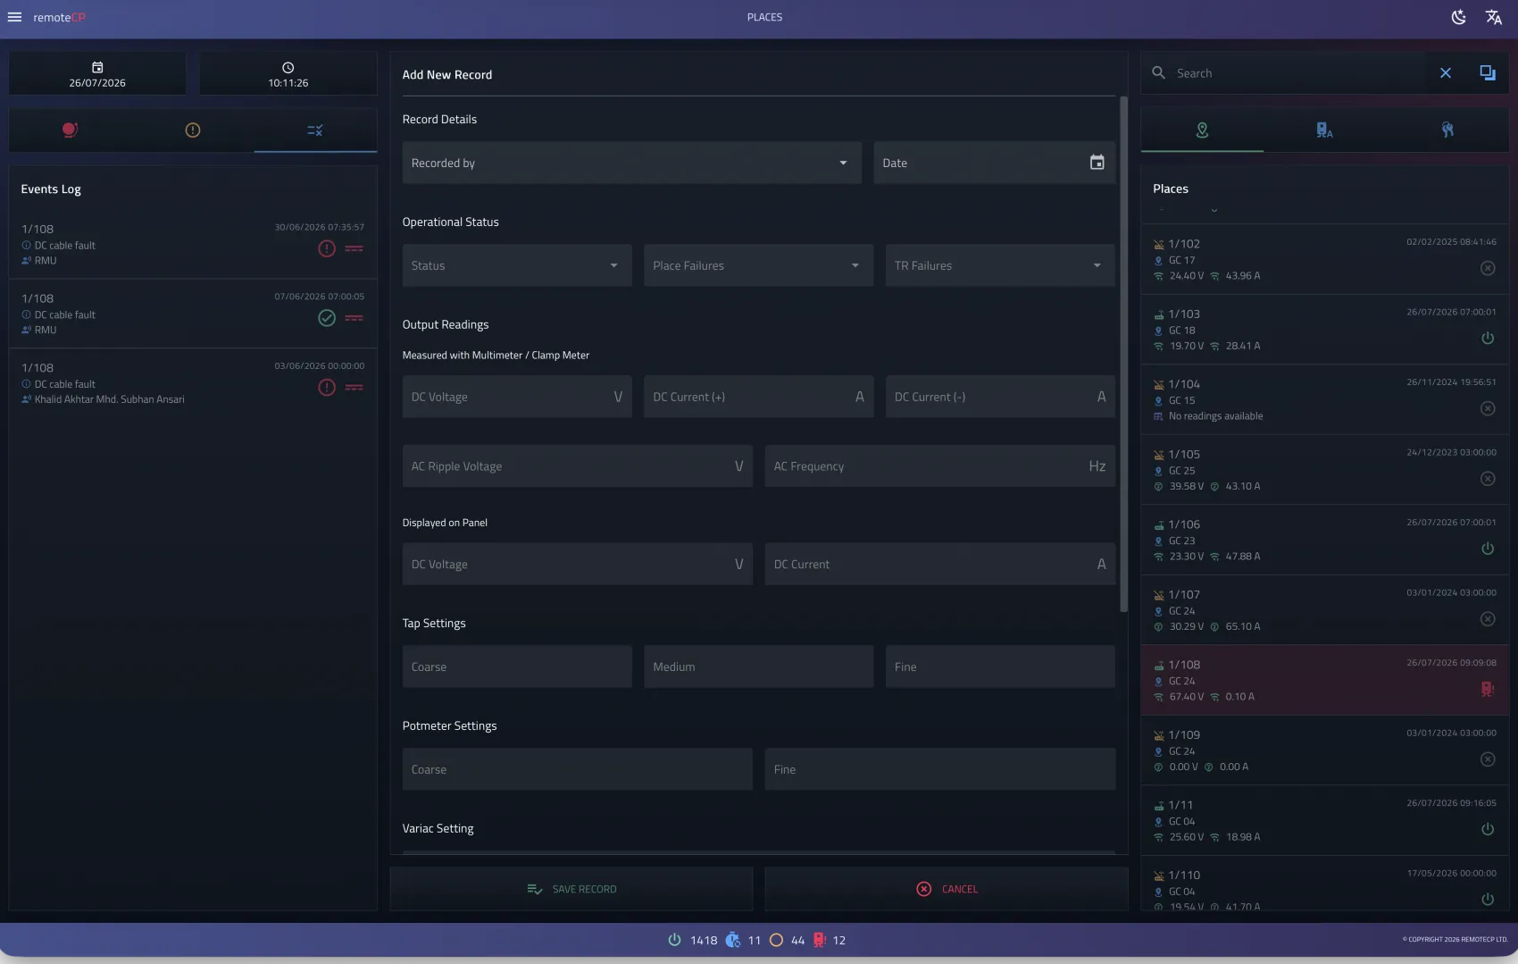Click the CANCEL button
Image resolution: width=1518 pixels, height=964 pixels.
click(947, 889)
